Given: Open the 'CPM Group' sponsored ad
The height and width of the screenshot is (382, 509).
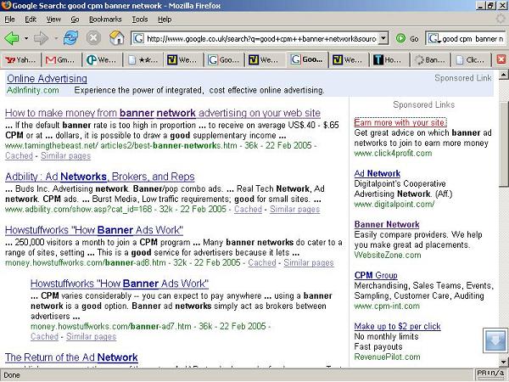Looking at the screenshot, I should pyautogui.click(x=376, y=275).
